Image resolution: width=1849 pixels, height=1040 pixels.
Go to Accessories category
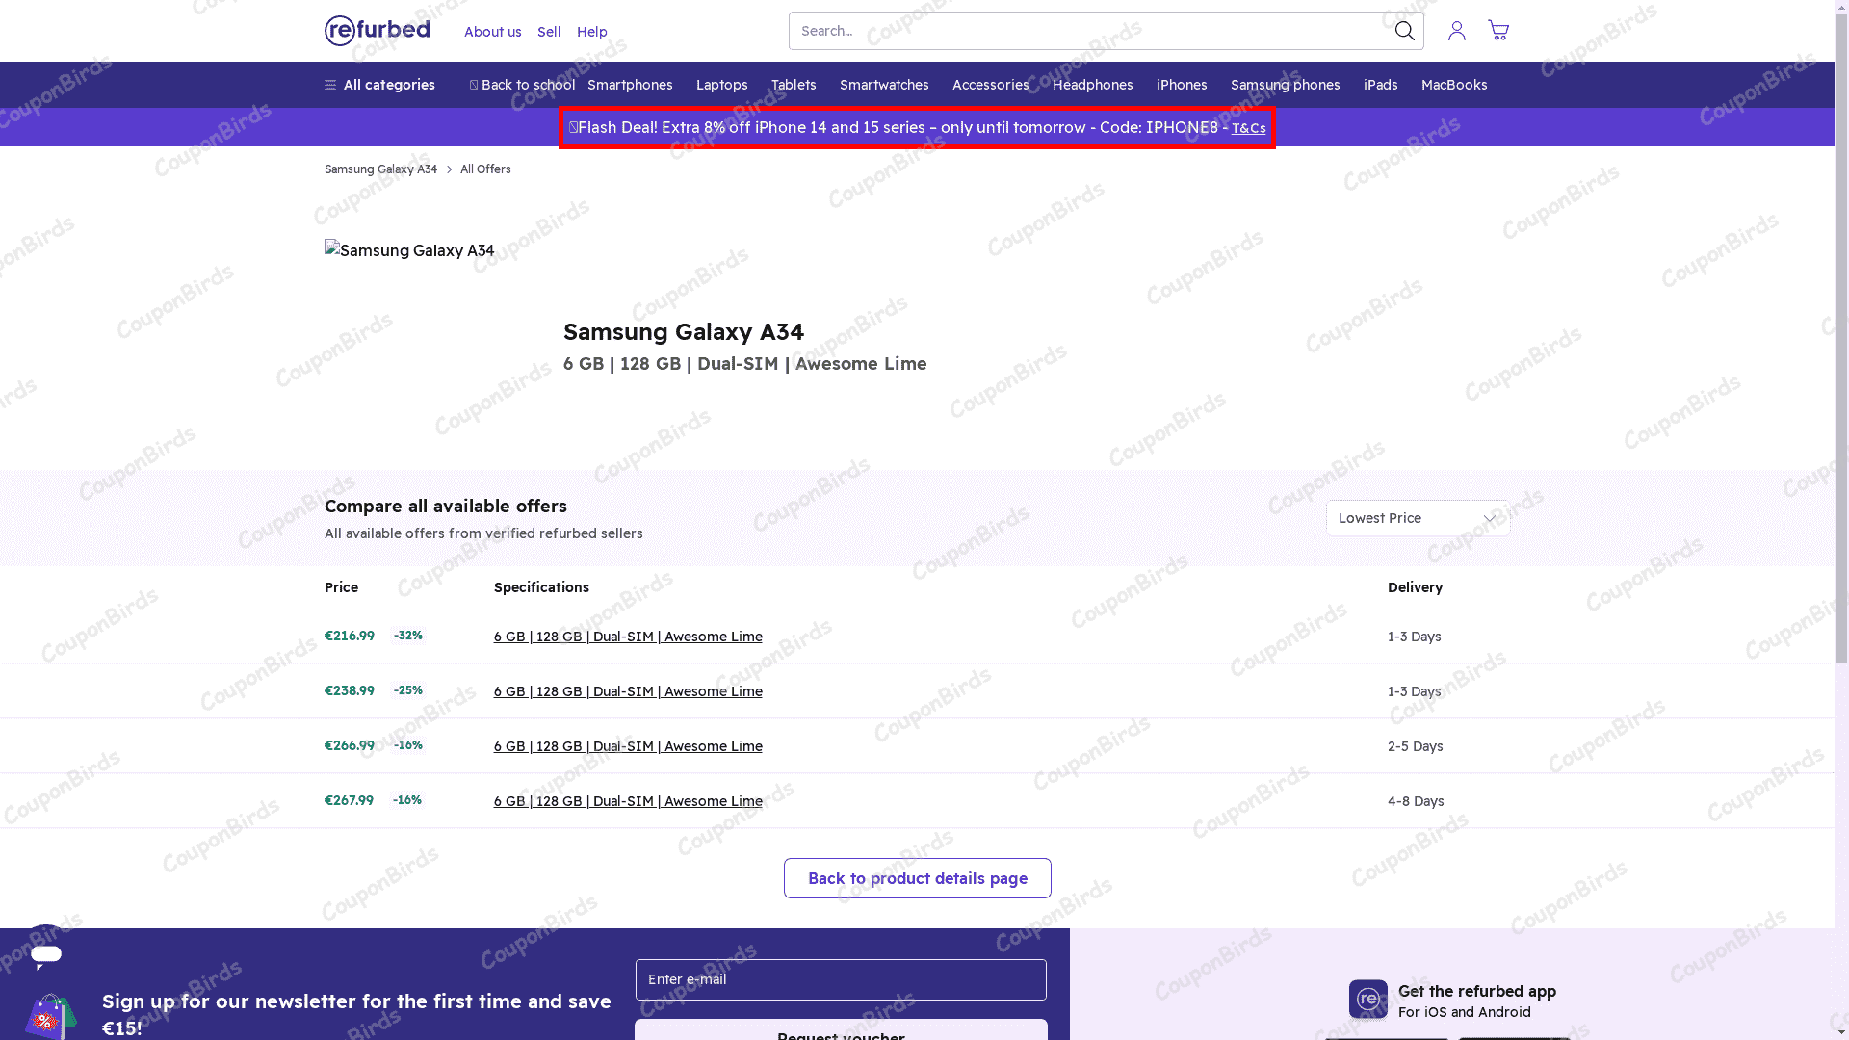coord(990,85)
